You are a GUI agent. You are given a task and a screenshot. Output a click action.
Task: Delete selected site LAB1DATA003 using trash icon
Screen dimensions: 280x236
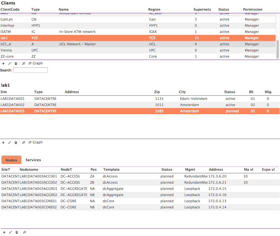tap(16, 143)
